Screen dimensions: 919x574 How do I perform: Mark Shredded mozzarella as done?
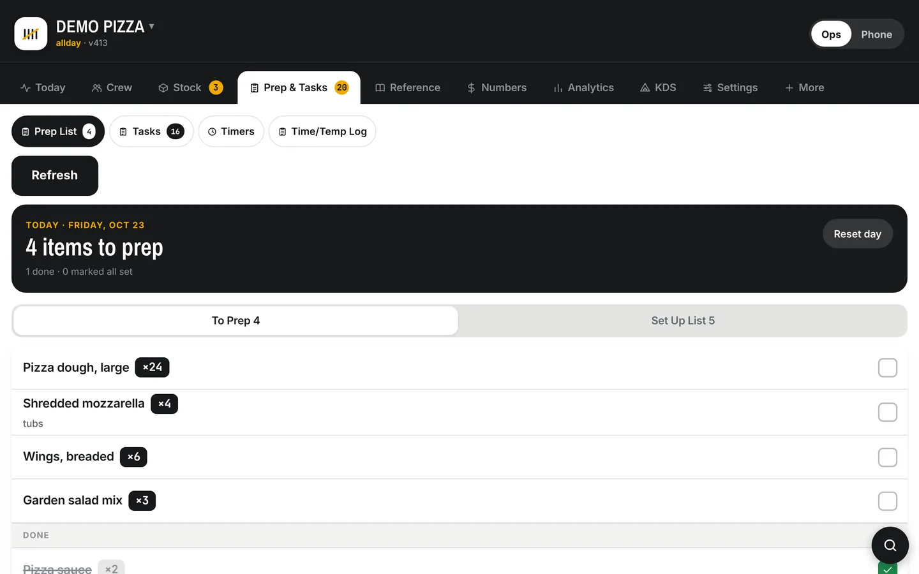coord(888,413)
